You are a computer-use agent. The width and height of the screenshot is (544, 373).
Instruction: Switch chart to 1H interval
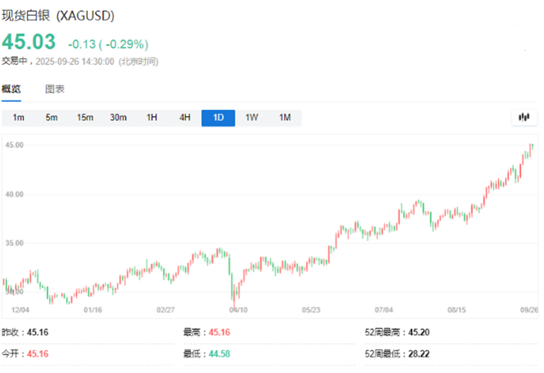pyautogui.click(x=152, y=118)
